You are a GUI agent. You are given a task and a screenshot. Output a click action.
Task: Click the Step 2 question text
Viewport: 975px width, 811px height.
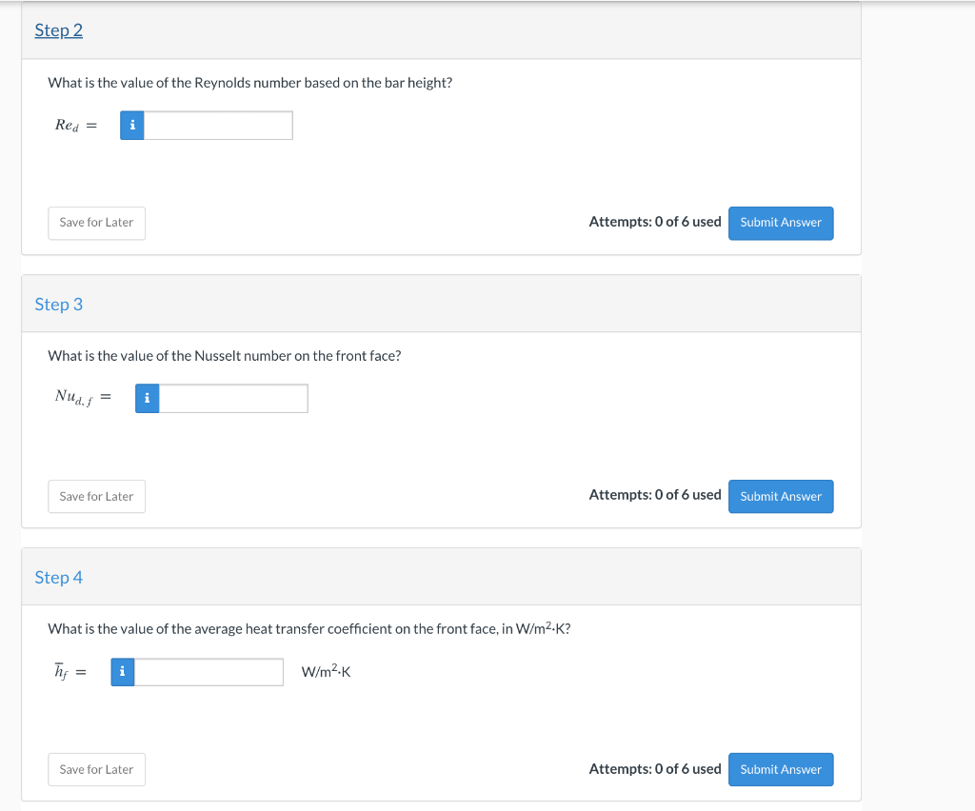pyautogui.click(x=250, y=83)
